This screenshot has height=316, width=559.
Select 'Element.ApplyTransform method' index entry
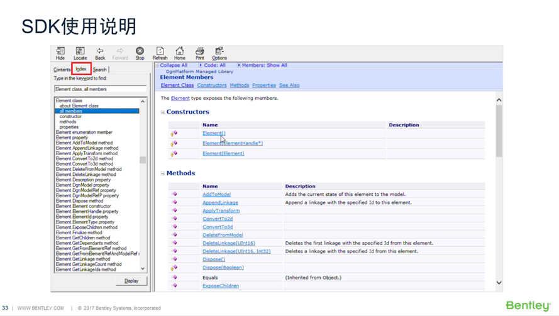coord(87,153)
